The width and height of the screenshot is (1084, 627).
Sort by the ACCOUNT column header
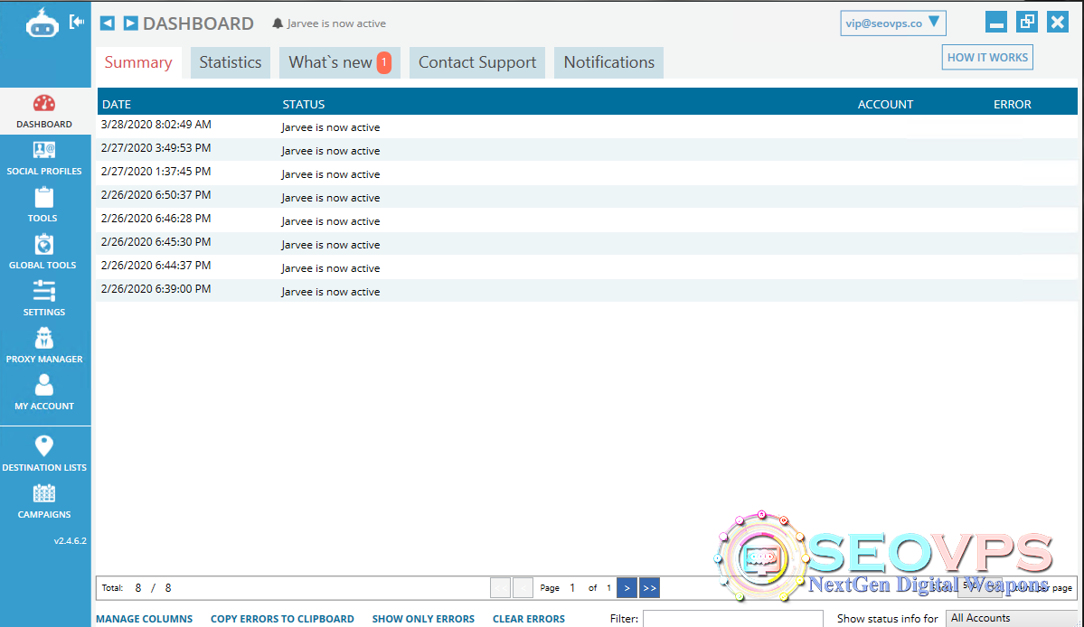pos(886,104)
